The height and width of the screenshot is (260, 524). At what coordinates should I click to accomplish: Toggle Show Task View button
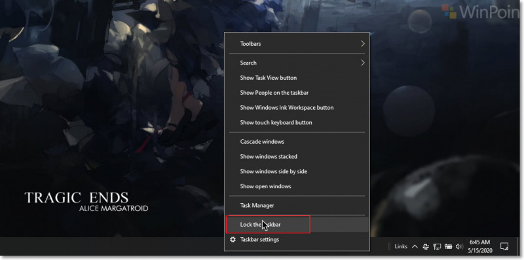[x=297, y=78]
